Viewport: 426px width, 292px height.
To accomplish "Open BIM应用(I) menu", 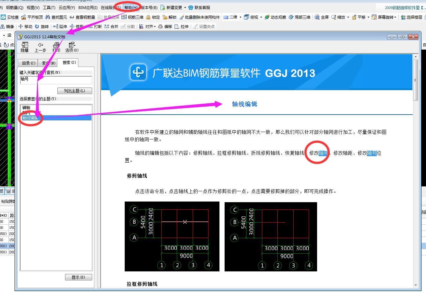I will pyautogui.click(x=88, y=7).
